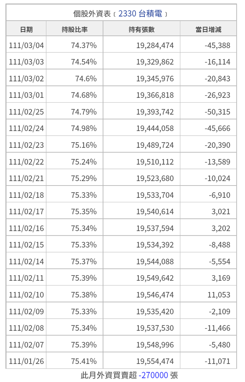Image resolution: width=245 pixels, height=382 pixels.
Task: Select the 111/02/08 date cell
Action: 26,328
